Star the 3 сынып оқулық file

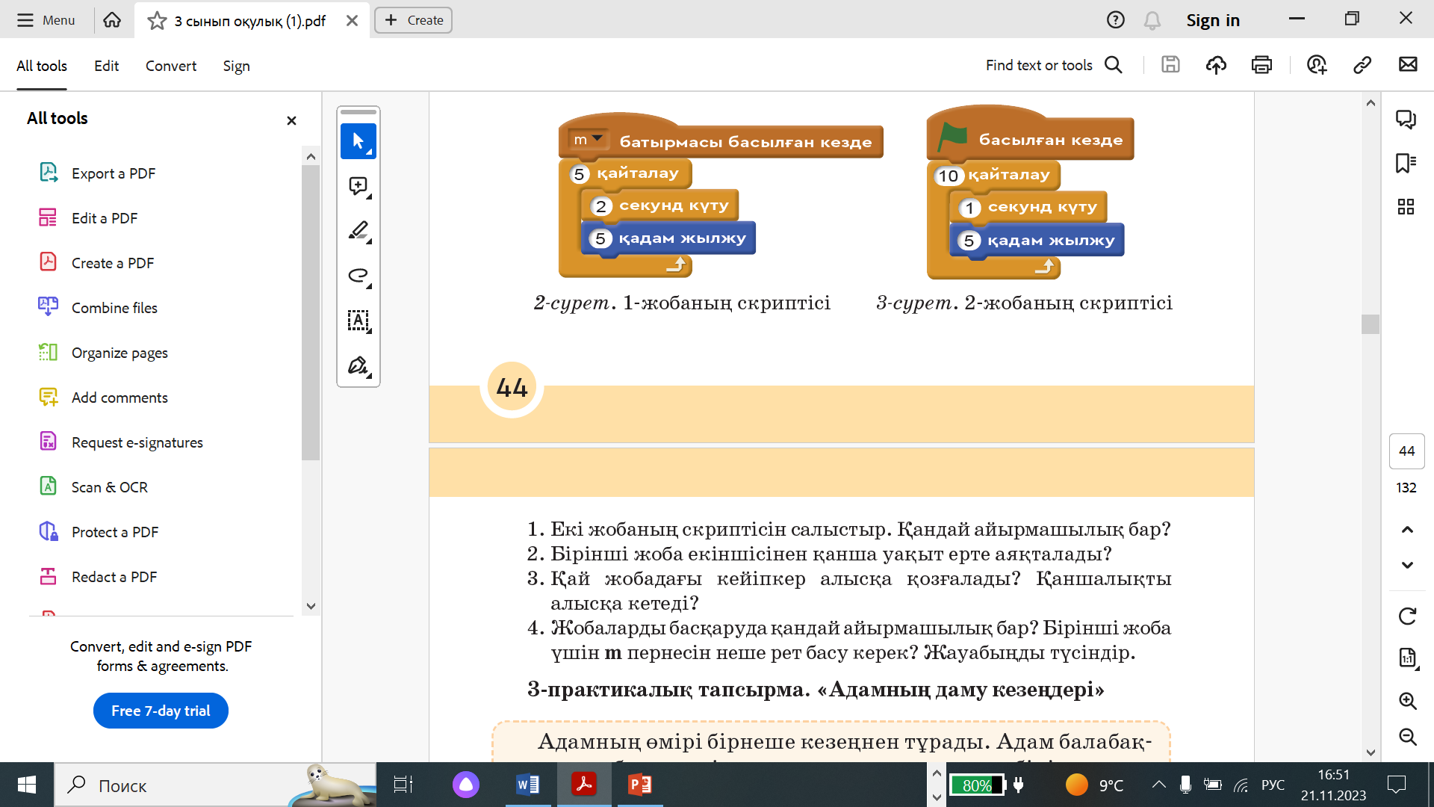[157, 21]
